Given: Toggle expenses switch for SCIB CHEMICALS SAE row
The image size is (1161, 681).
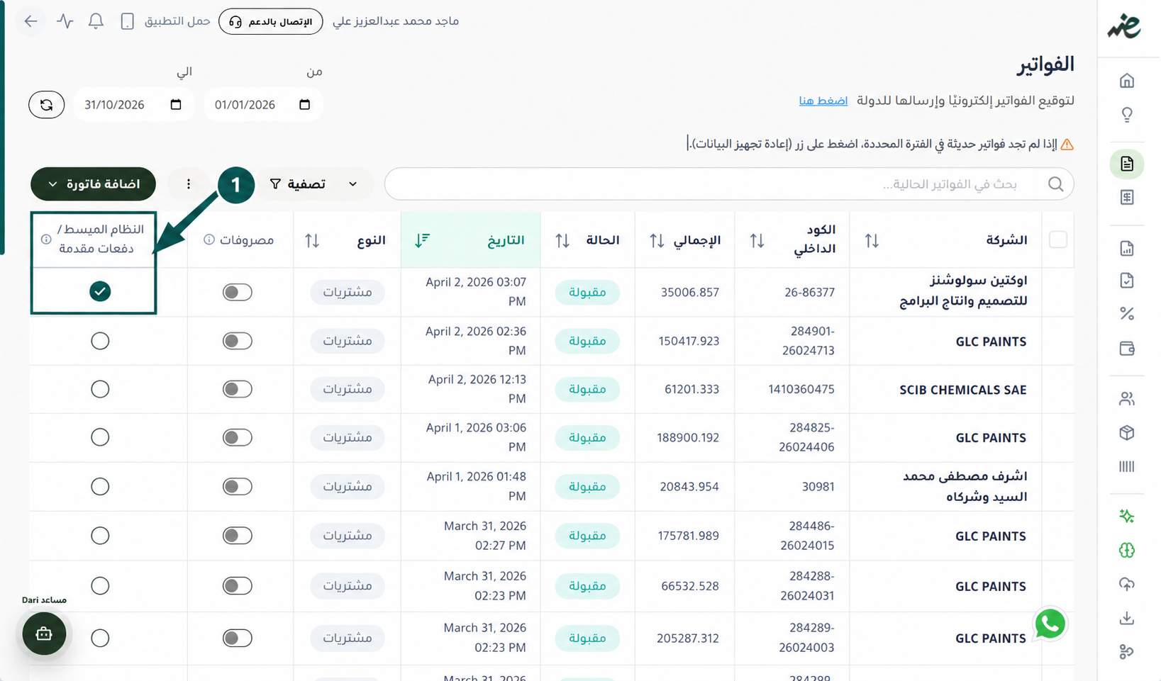Looking at the screenshot, I should point(237,389).
